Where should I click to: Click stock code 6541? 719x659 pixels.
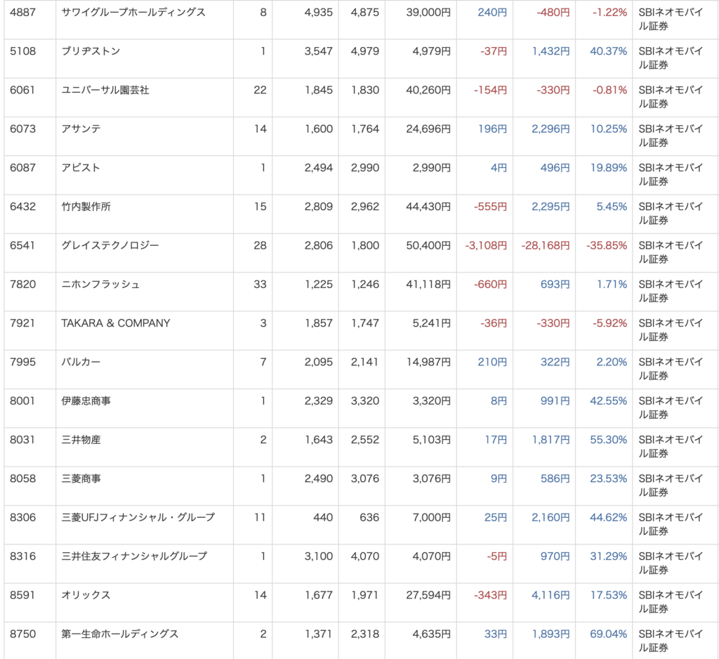click(x=22, y=245)
